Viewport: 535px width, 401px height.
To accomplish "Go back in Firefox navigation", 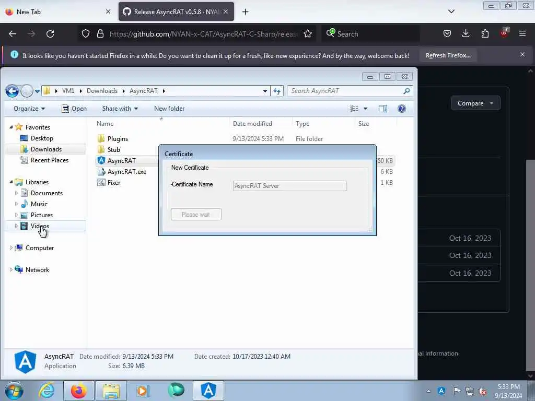I will pyautogui.click(x=13, y=34).
